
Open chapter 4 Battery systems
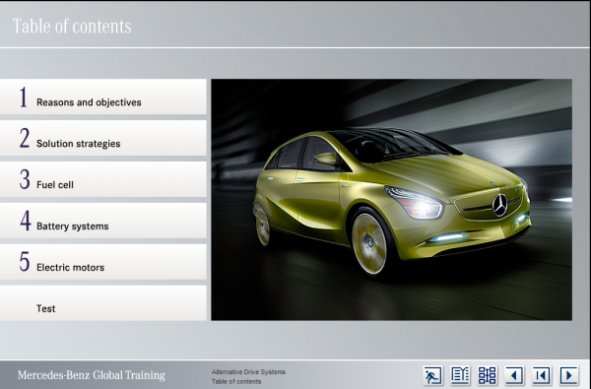coord(102,221)
